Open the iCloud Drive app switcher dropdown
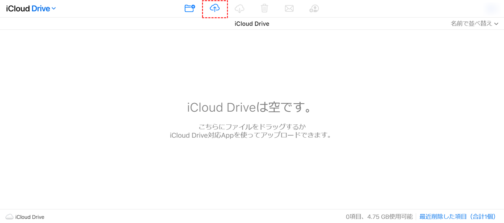Screen dimensions: 504x223 click(31, 8)
